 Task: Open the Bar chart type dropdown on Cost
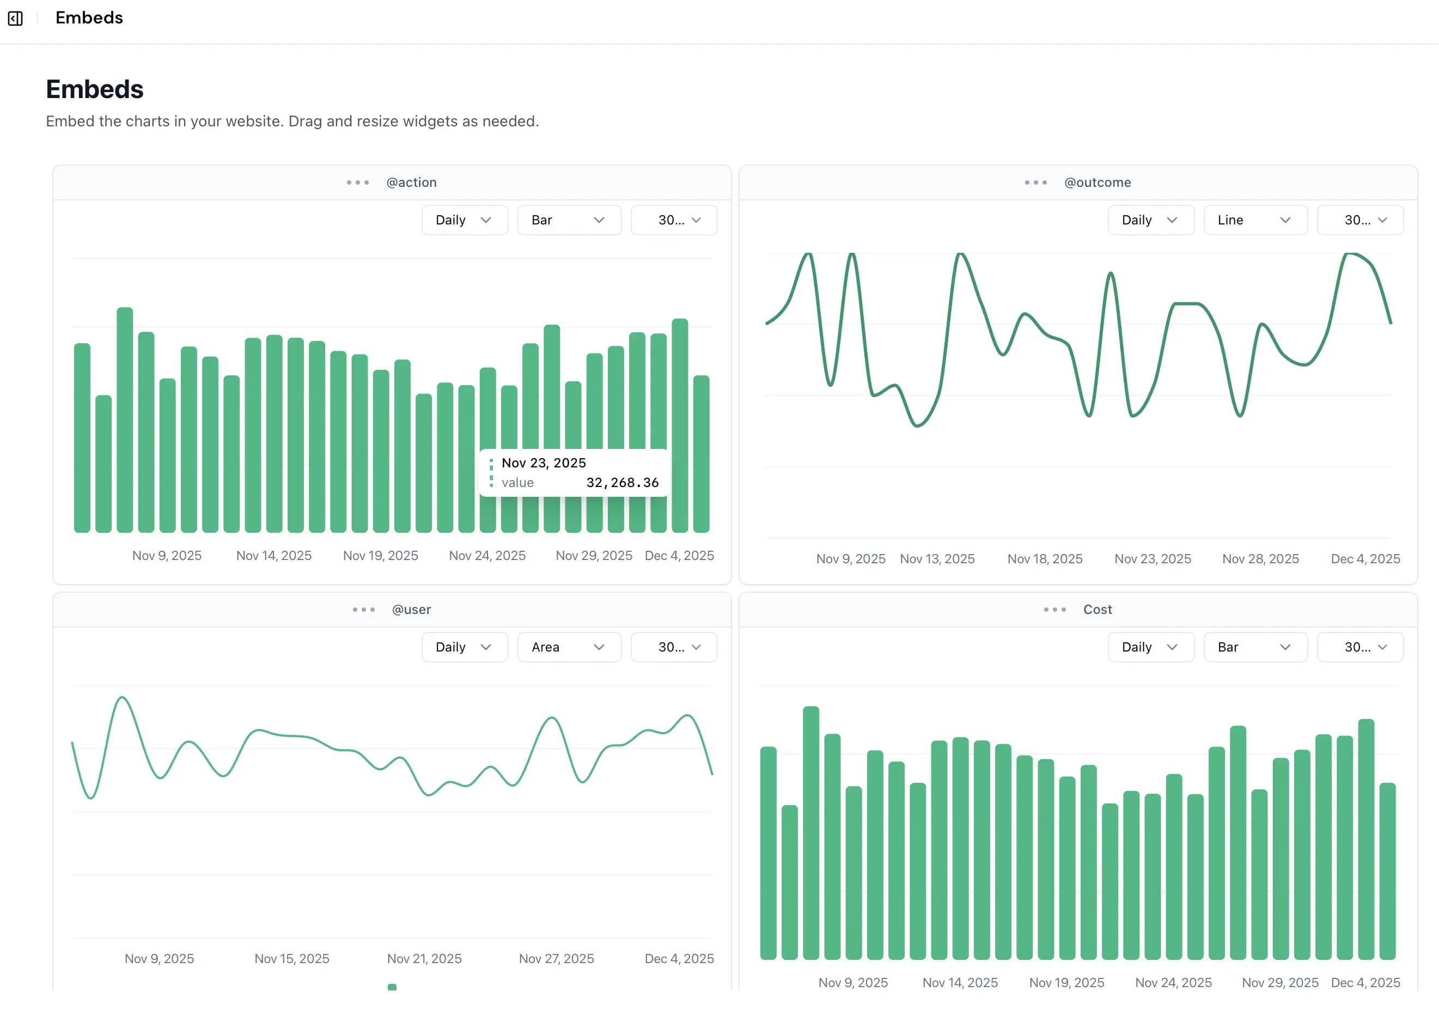click(1255, 647)
